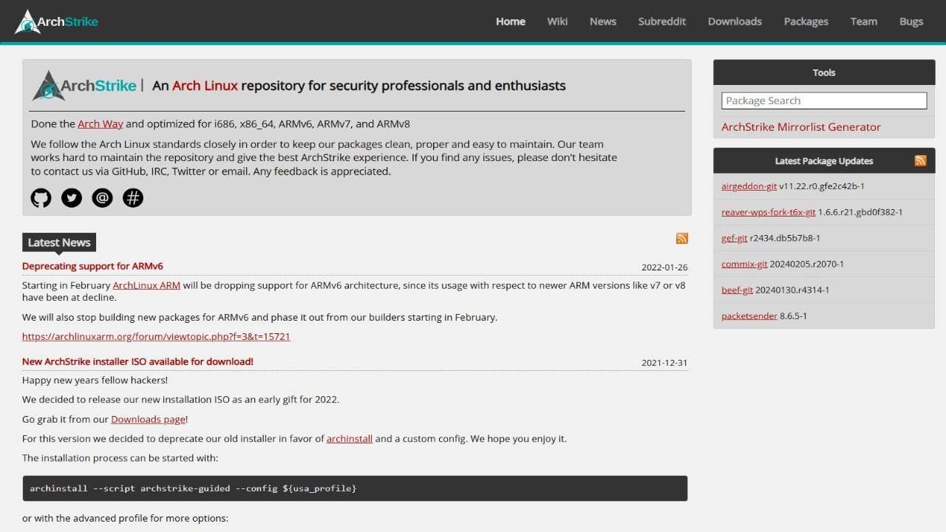
Task: Follow the ArchLinux ARM link
Action: point(146,285)
